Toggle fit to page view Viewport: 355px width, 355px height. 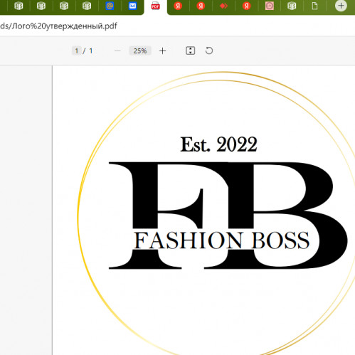click(x=191, y=51)
